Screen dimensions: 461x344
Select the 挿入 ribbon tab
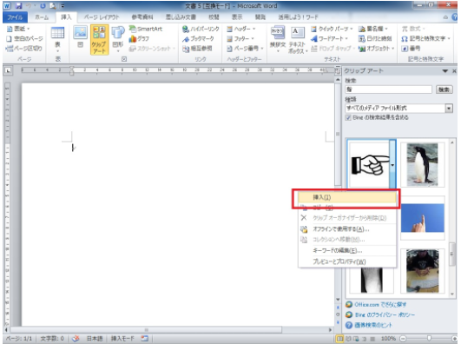coord(66,17)
